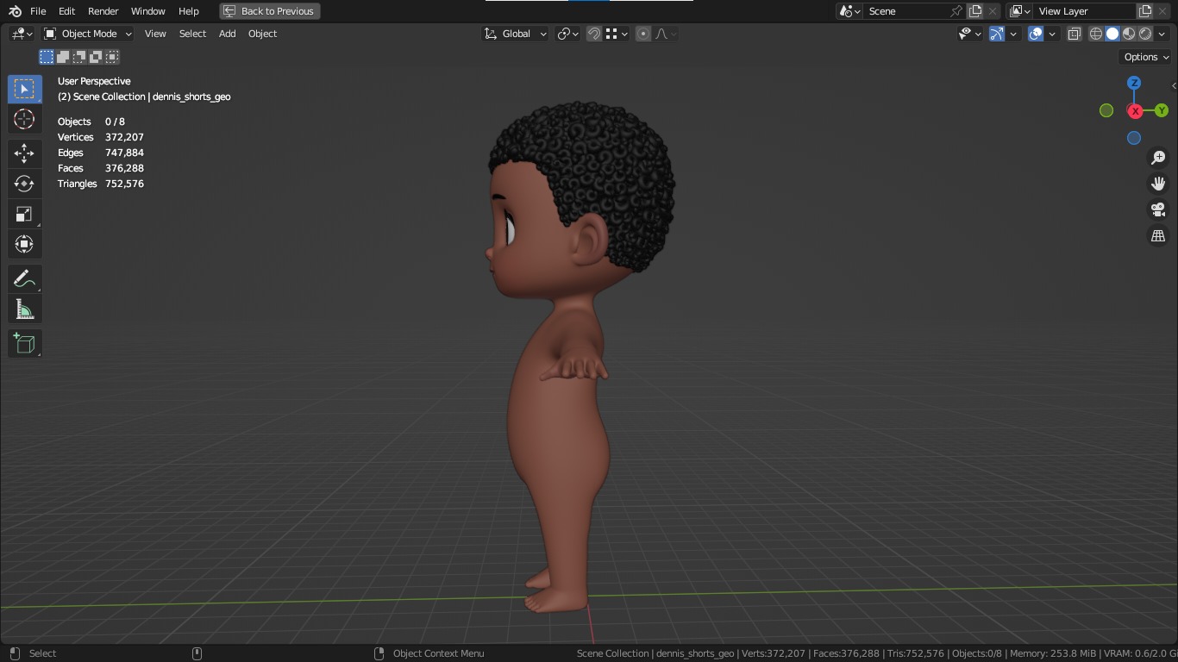Image resolution: width=1178 pixels, height=662 pixels.
Task: Open proportional falloff dropdown
Action: coord(666,34)
